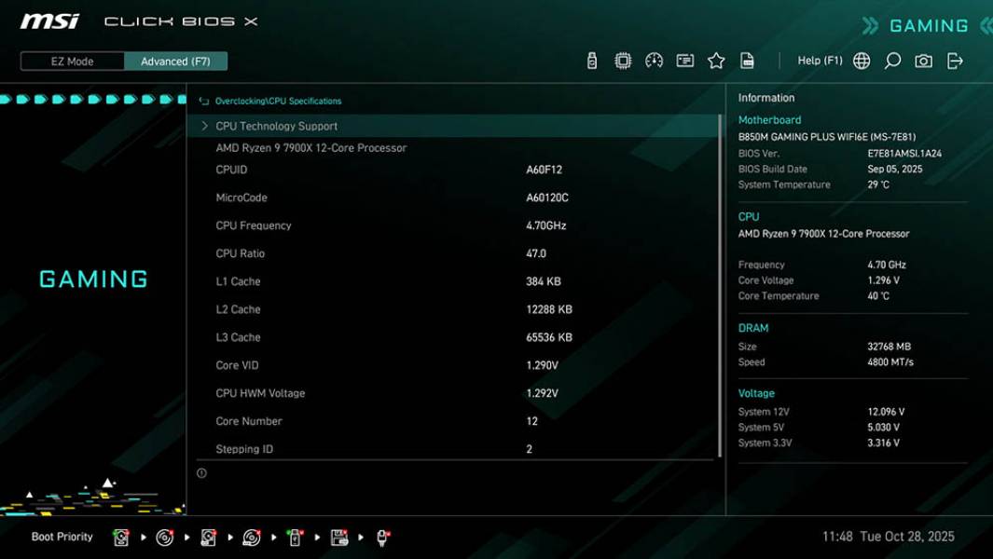The image size is (993, 559).
Task: Open the hardware monitor gauge icon
Action: [654, 60]
